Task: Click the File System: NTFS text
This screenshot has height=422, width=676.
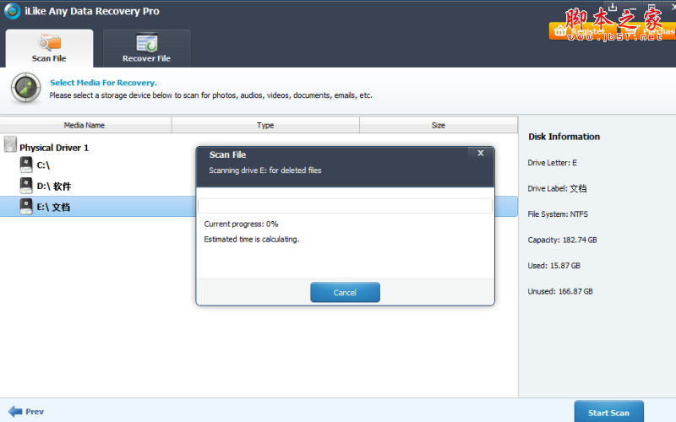Action: 558,214
